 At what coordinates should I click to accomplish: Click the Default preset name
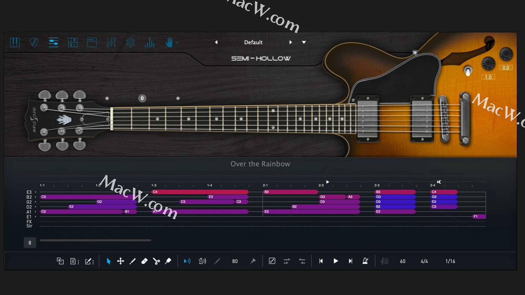click(x=253, y=42)
